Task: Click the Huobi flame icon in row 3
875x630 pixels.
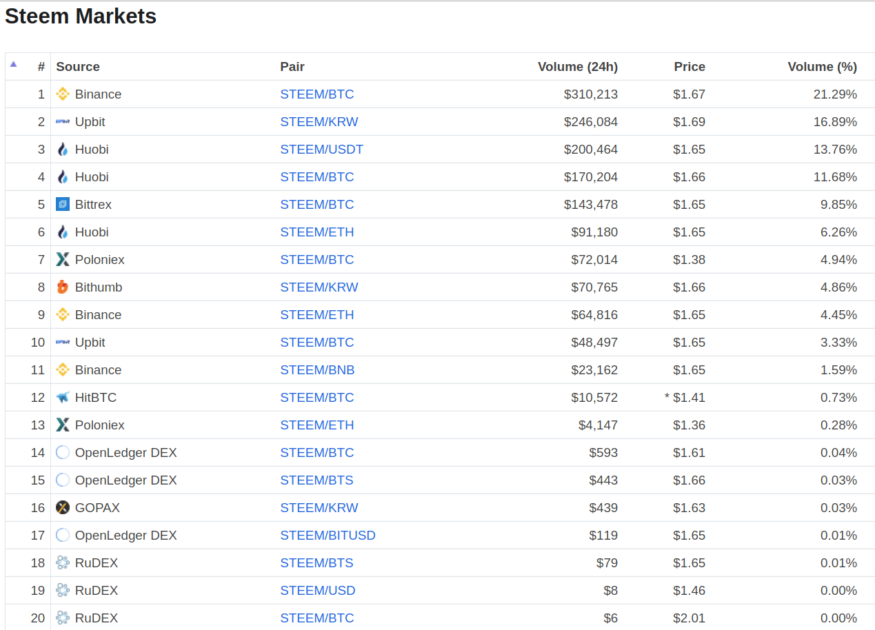Action: coord(63,150)
